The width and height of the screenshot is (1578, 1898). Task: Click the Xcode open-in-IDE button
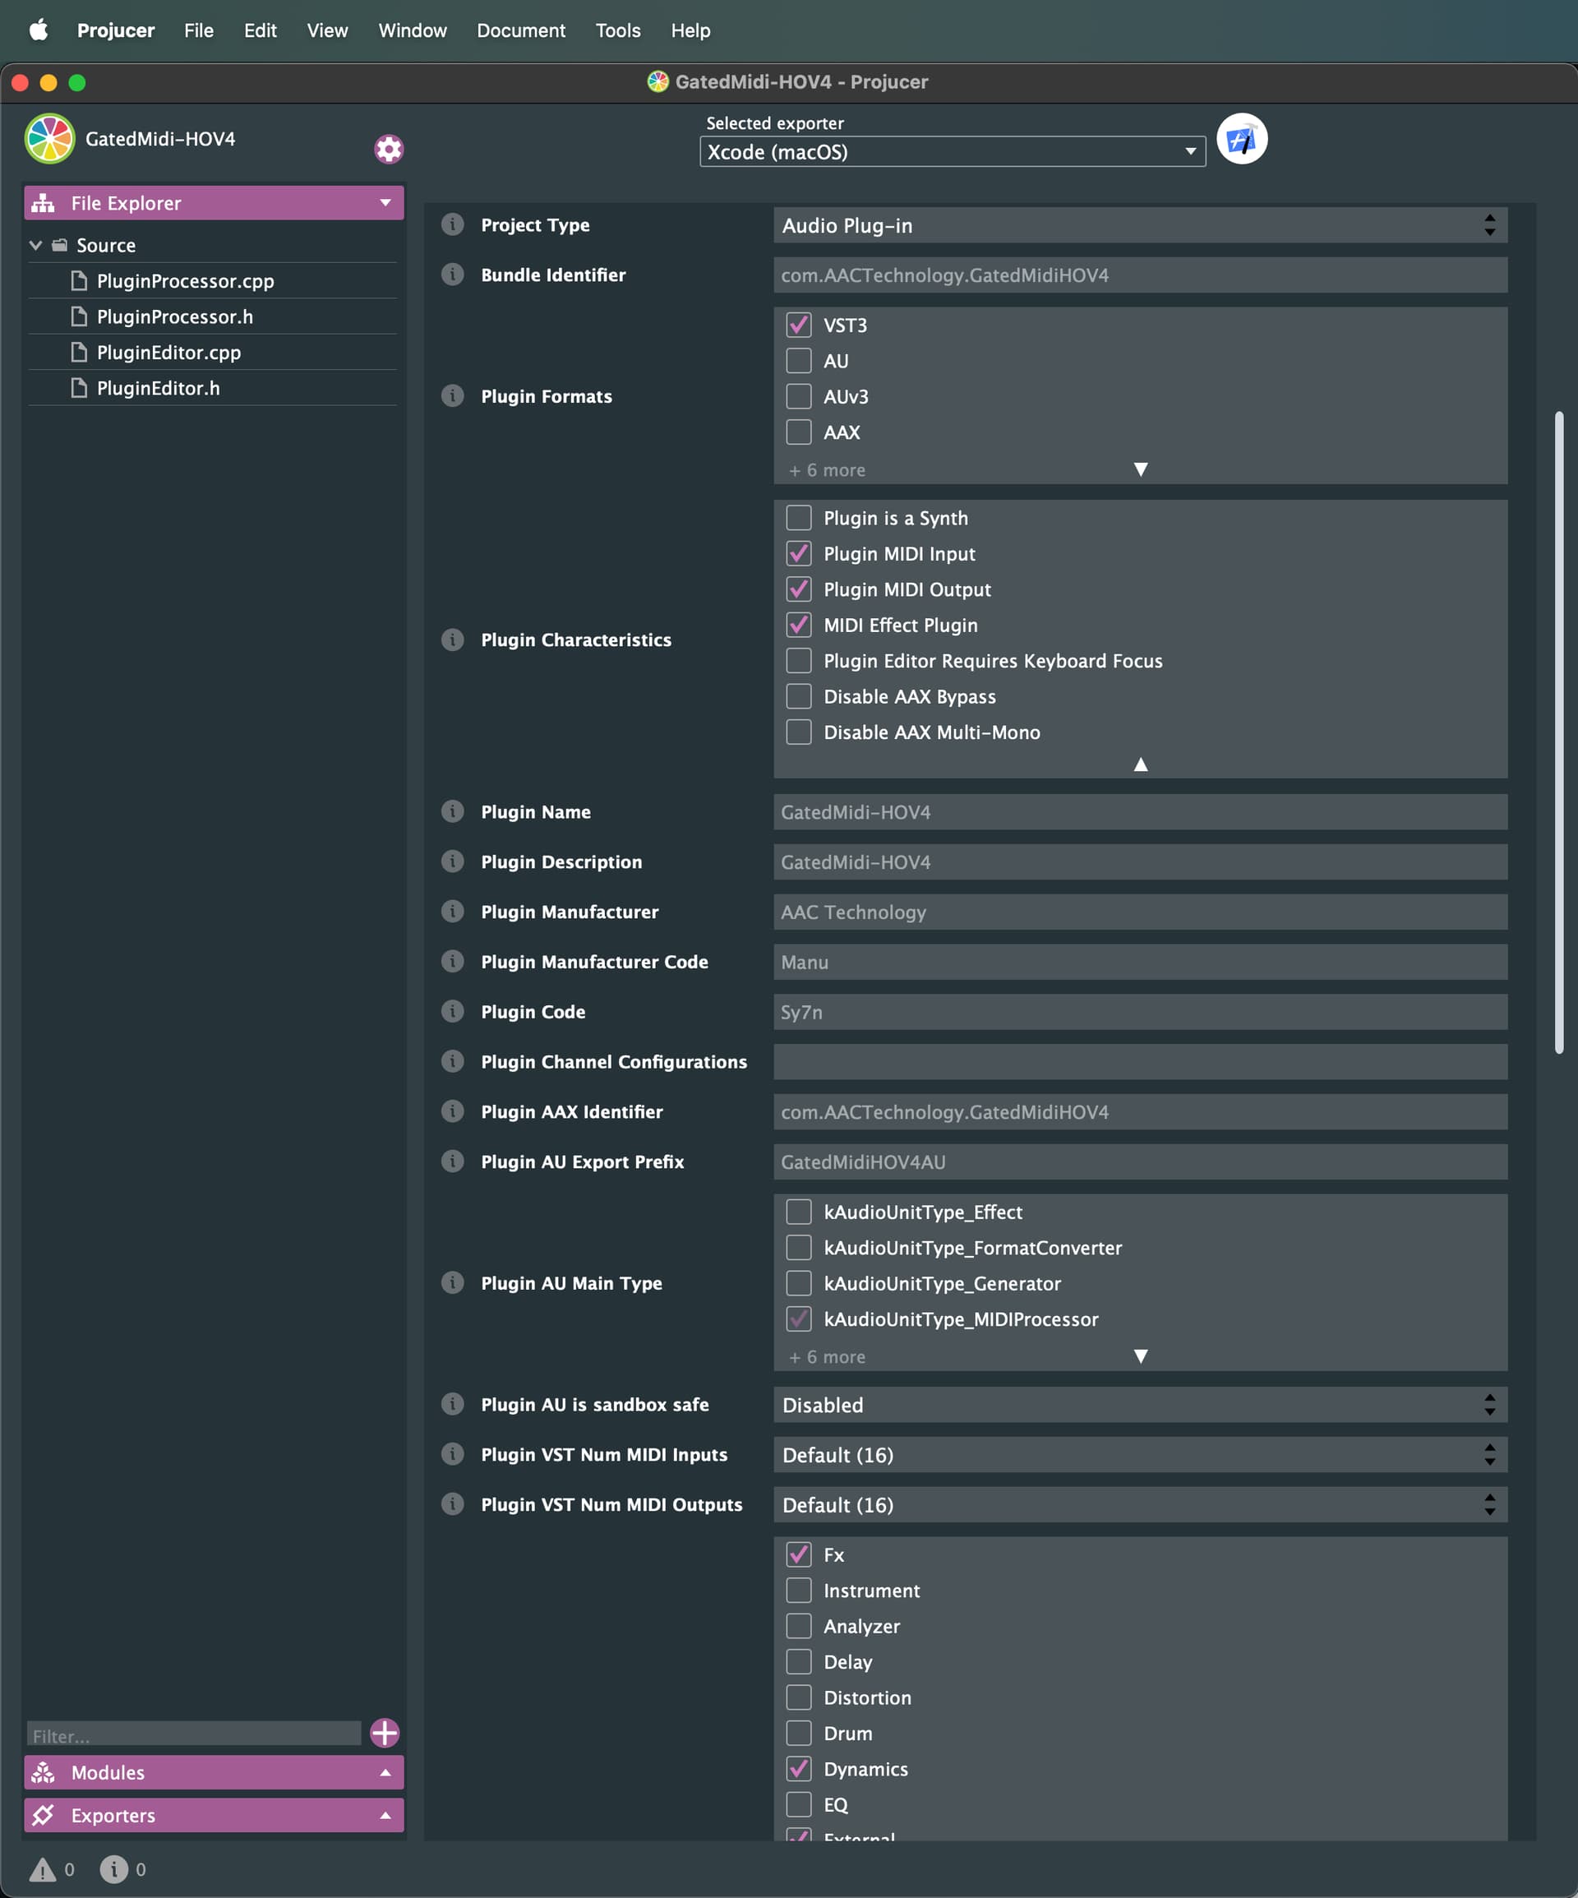[x=1241, y=139]
